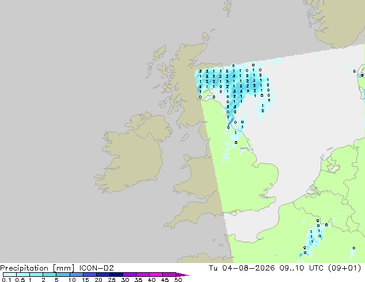Click the 0.1–0.5 mm legend color swatch
This screenshot has height=282, width=365.
point(10,275)
